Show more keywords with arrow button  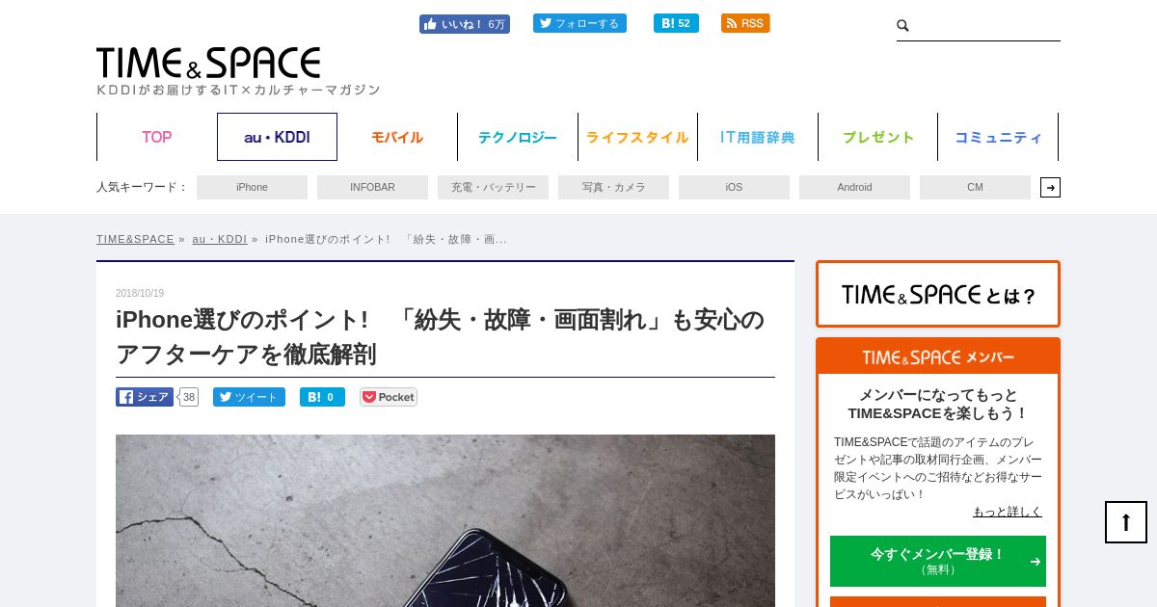1050,187
